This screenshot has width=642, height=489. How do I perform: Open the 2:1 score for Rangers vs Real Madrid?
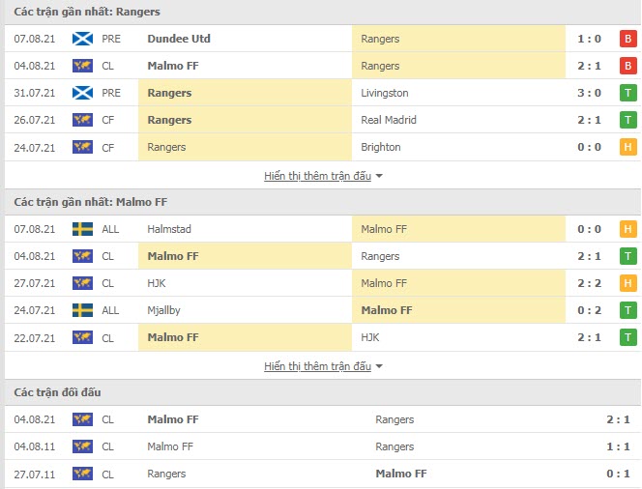(x=589, y=120)
